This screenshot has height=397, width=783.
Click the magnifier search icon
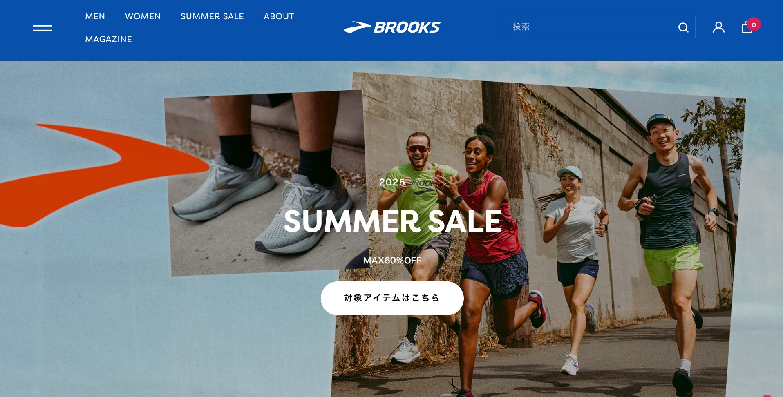tap(683, 27)
